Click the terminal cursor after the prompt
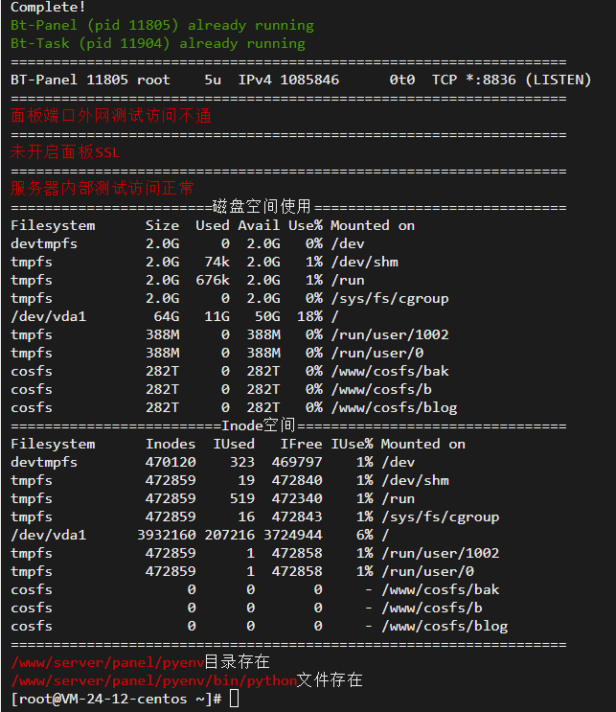Image resolution: width=616 pixels, height=712 pixels. tap(235, 699)
